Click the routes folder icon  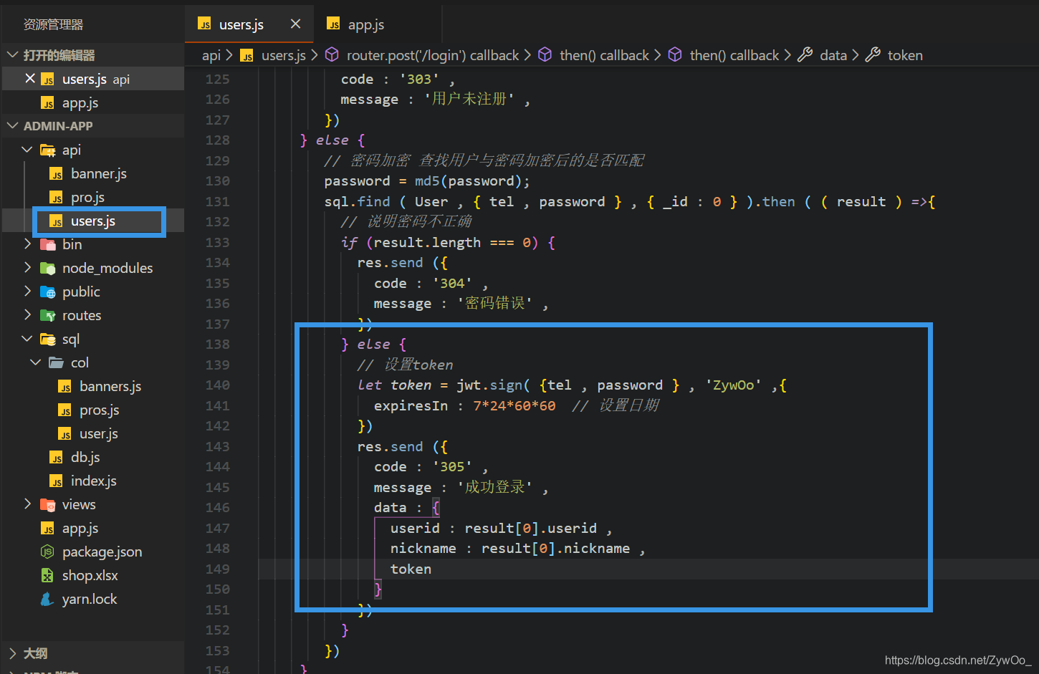pos(48,315)
